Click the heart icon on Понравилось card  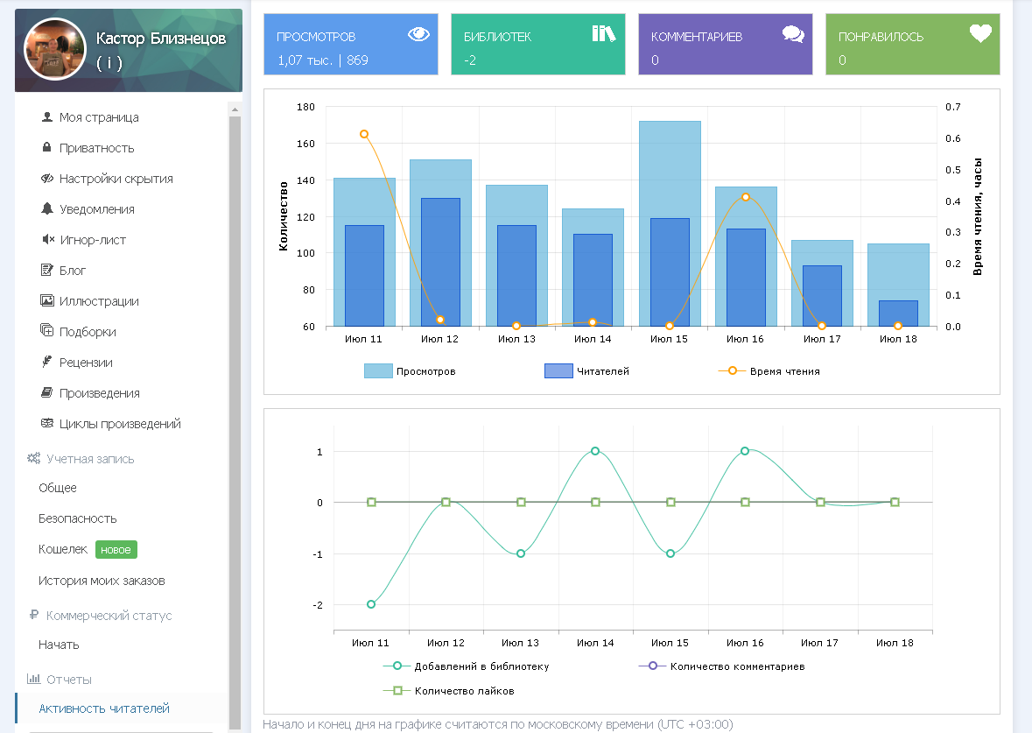[980, 34]
